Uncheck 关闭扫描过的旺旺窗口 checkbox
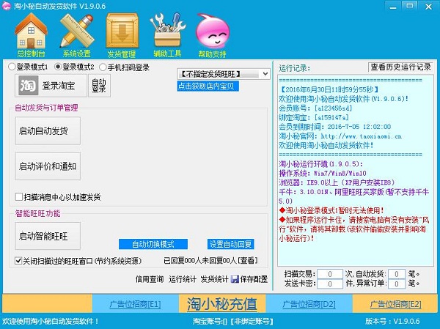 [18, 261]
